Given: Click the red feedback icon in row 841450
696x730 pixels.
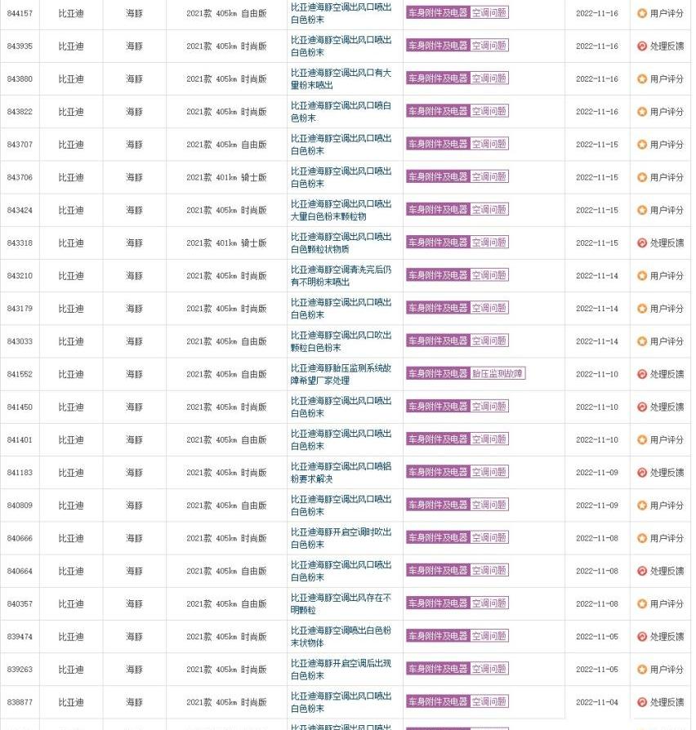Looking at the screenshot, I should click(x=642, y=407).
